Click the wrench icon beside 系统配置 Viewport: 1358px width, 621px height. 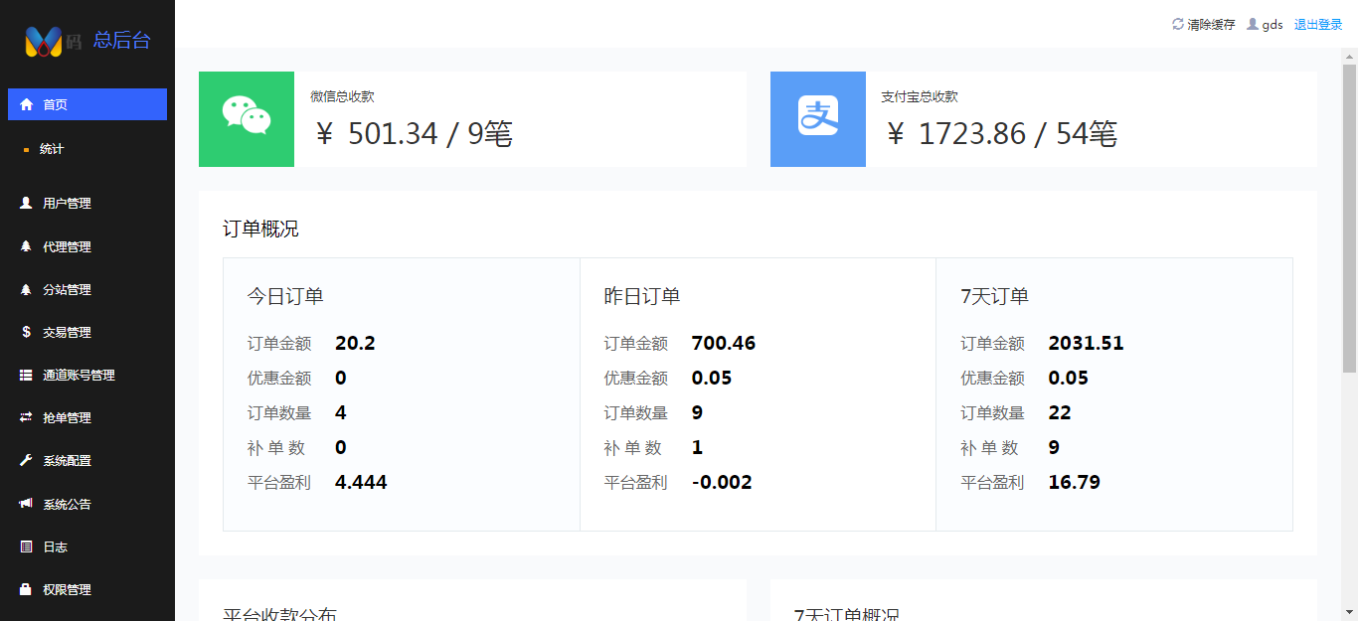[27, 460]
